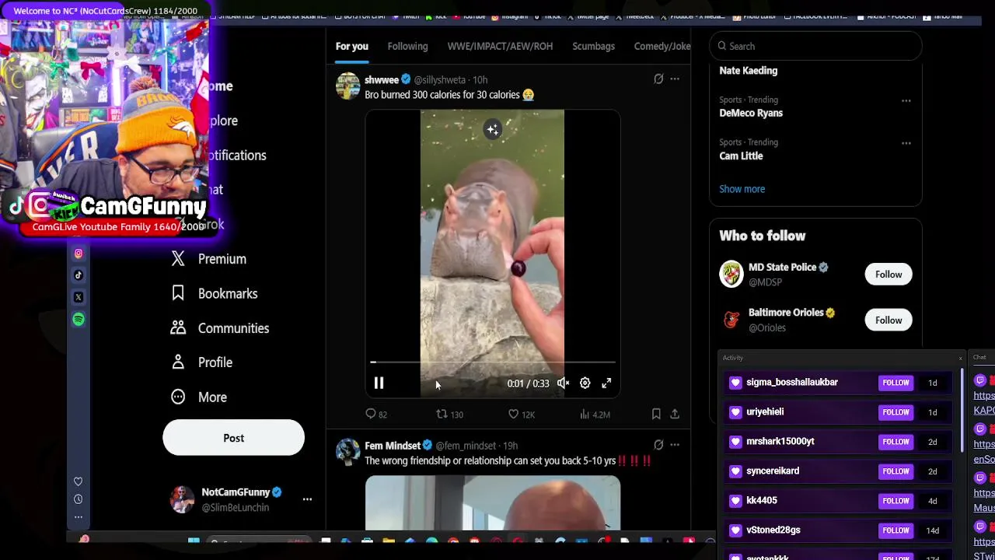Like shwwee's hippo post

pyautogui.click(x=521, y=415)
